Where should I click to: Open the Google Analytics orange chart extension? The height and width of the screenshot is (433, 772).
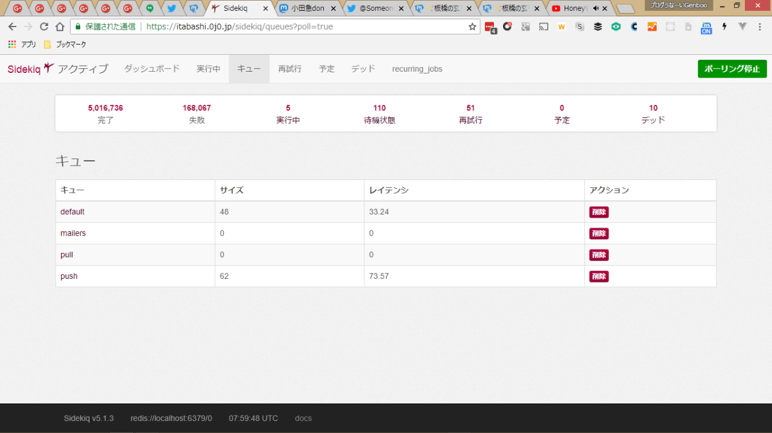(x=652, y=26)
